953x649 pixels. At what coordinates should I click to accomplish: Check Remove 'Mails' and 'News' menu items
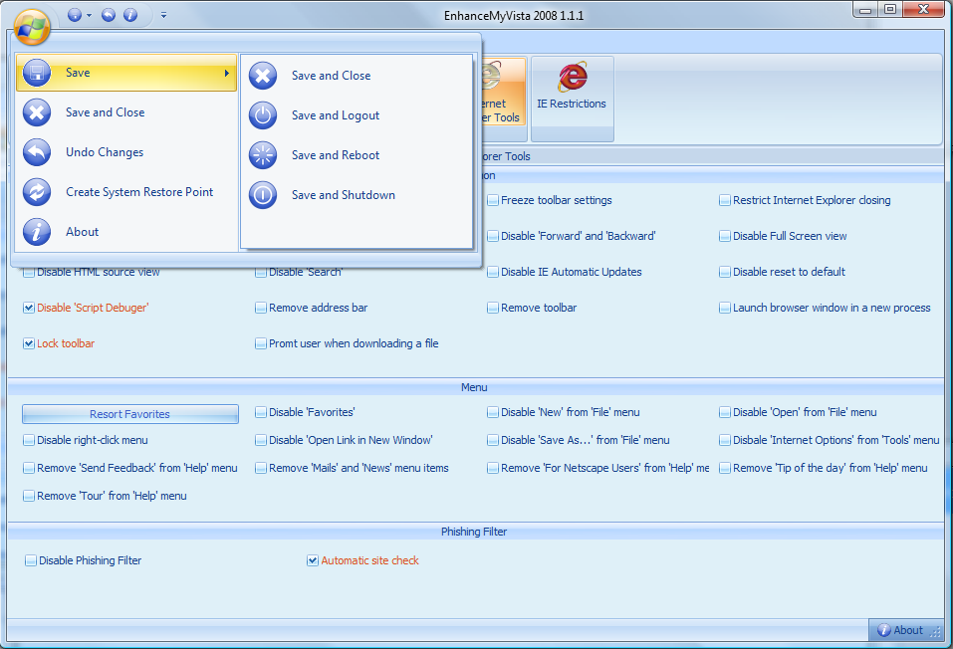pyautogui.click(x=261, y=469)
